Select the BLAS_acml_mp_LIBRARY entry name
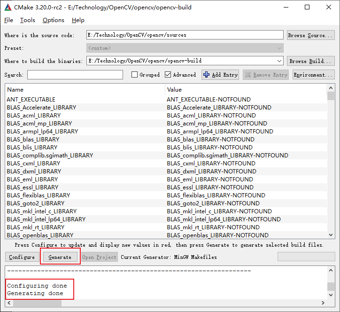This screenshot has height=312, width=340. pyautogui.click(x=39, y=124)
